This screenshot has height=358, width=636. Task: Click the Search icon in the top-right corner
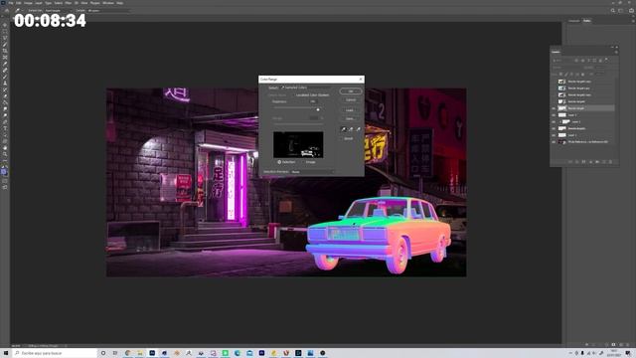pyautogui.click(x=613, y=11)
